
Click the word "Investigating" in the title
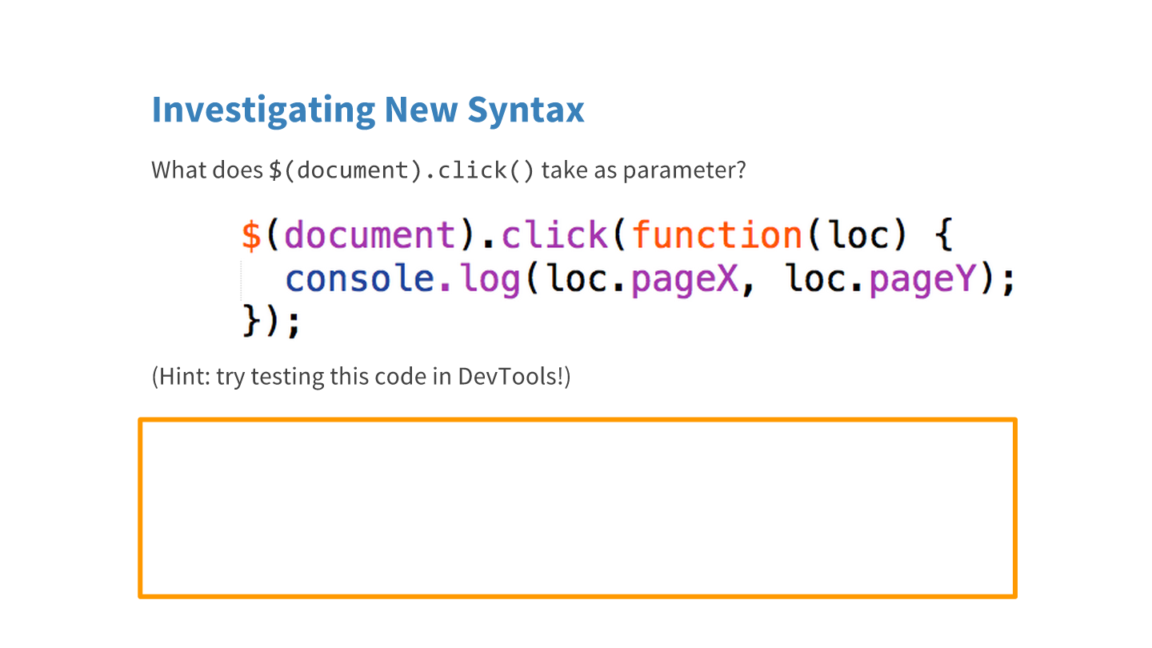(263, 110)
